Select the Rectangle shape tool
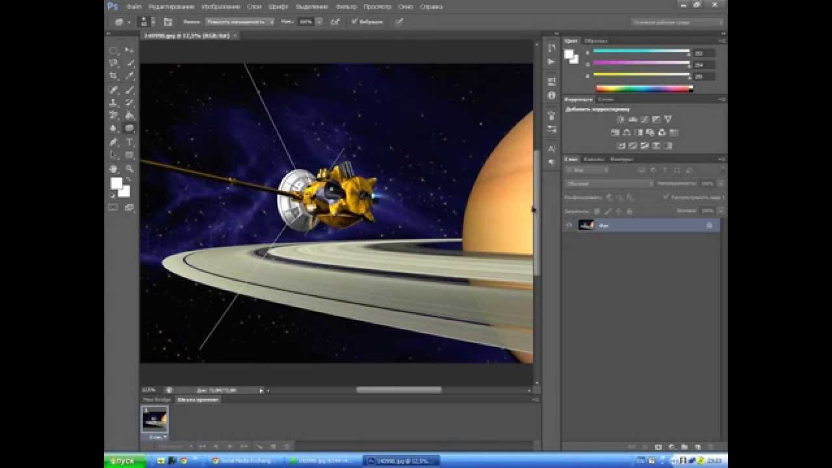Image resolution: width=832 pixels, height=468 pixels. (x=130, y=155)
